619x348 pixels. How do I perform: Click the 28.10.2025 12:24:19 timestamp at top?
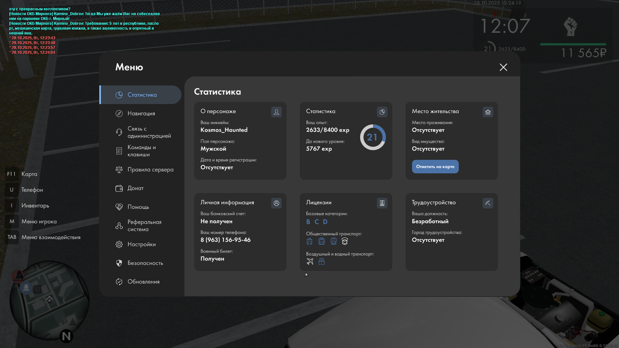[497, 3]
